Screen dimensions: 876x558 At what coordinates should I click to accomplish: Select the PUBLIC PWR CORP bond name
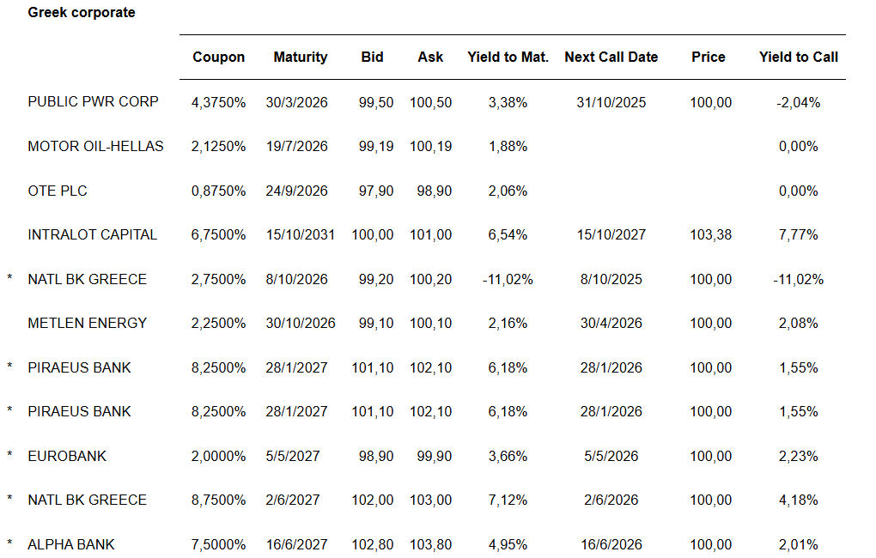pyautogui.click(x=93, y=102)
